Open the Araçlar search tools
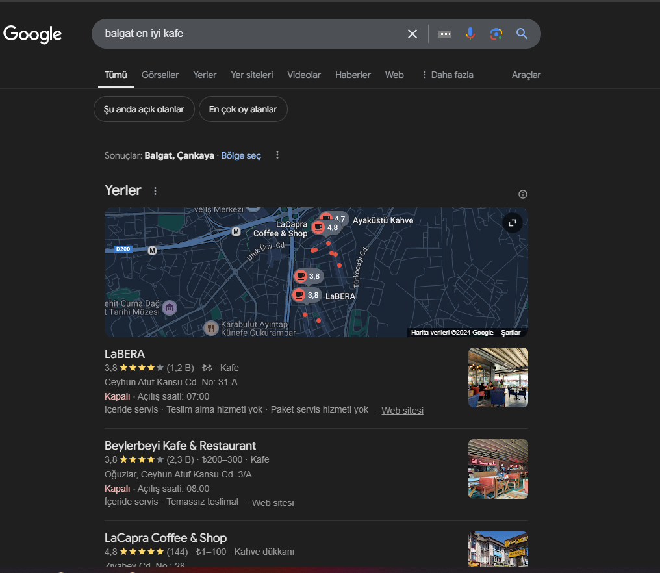This screenshot has height=573, width=660. tap(526, 75)
